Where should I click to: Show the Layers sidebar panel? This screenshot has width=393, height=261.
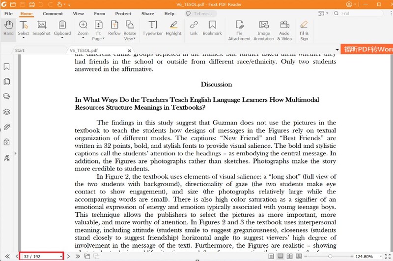[7, 112]
